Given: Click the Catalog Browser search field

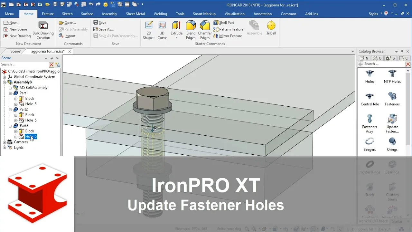Looking at the screenshot, I should coord(384,64).
